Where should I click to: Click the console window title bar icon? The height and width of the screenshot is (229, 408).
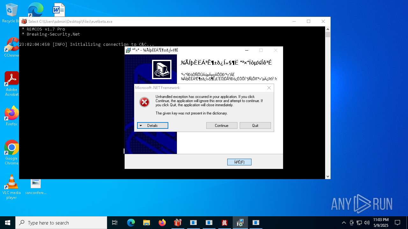24,21
